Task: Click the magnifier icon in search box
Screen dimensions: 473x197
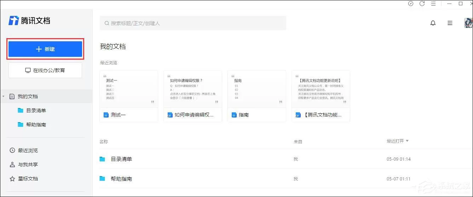Action: pos(106,23)
